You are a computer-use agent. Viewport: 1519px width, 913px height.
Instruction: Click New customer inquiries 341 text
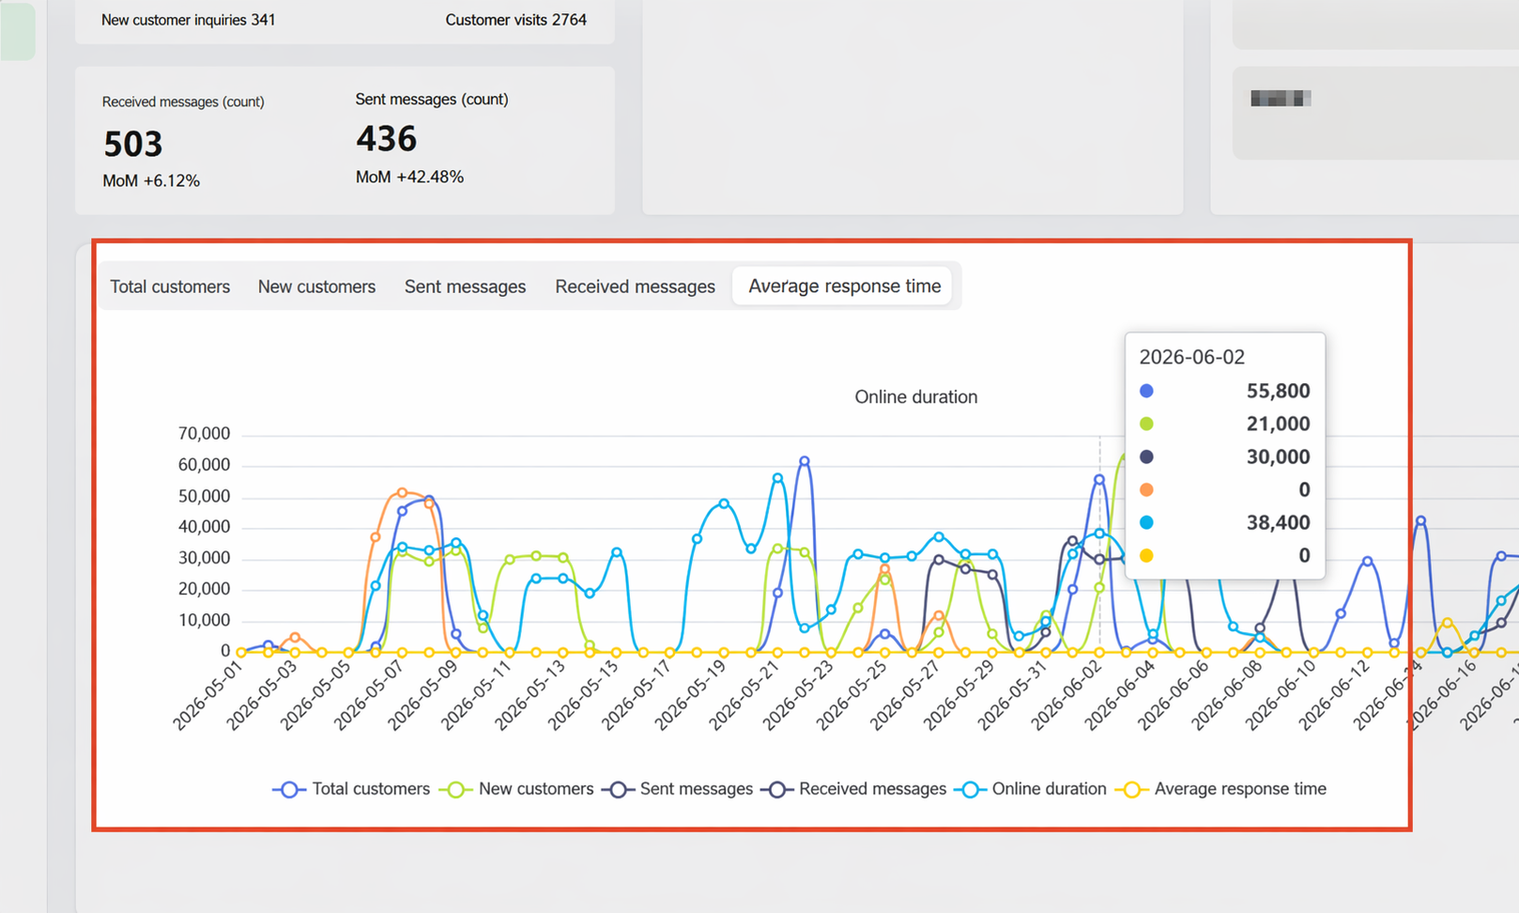pyautogui.click(x=188, y=20)
